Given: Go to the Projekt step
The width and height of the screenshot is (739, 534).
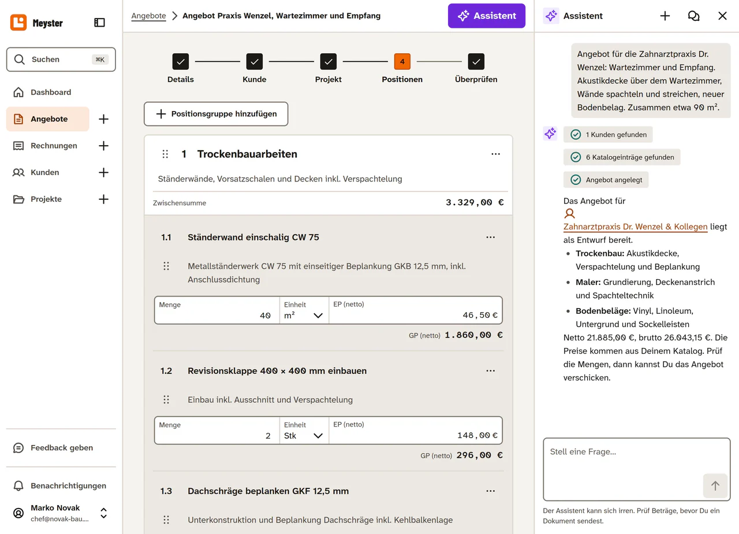Looking at the screenshot, I should tap(329, 68).
